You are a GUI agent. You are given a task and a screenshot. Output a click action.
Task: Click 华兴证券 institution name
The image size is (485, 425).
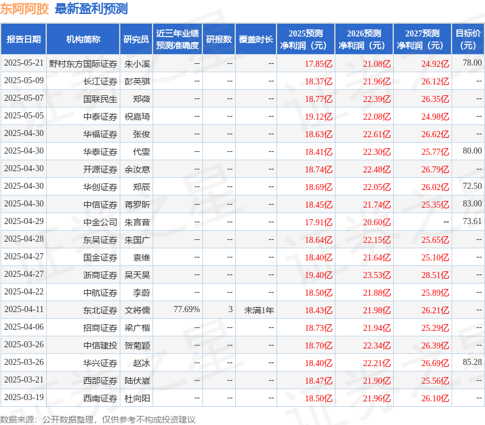point(100,364)
